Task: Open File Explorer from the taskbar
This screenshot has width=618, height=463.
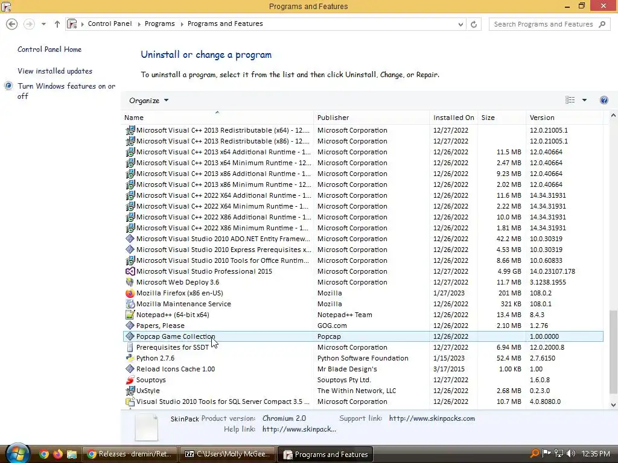Action: tap(72, 455)
